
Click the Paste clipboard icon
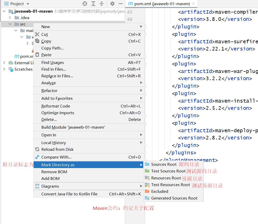[x=37, y=54]
